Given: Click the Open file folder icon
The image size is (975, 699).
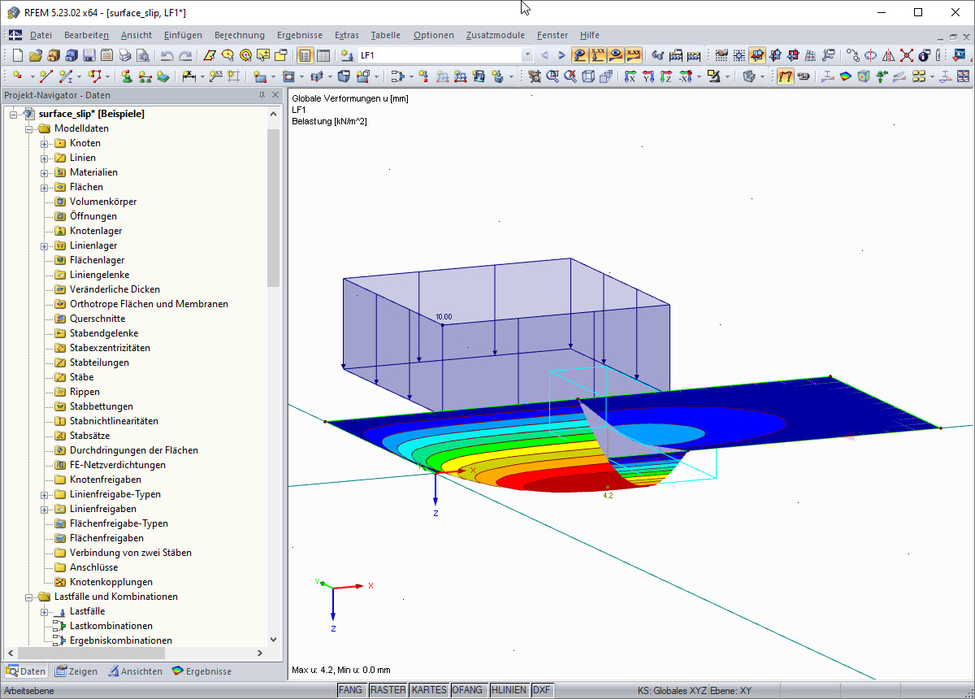Looking at the screenshot, I should point(35,55).
